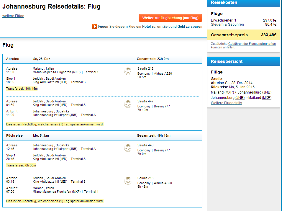This screenshot has height=211, width=282.
Task: Click 'Saudia 447' flight number
Action: pos(145,101)
